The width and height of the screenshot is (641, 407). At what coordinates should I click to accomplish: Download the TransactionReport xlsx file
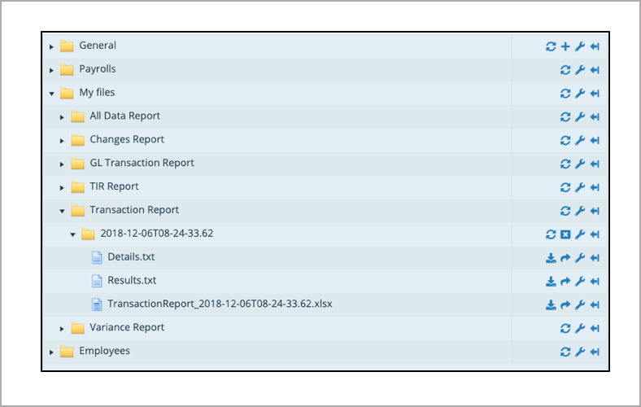(551, 305)
